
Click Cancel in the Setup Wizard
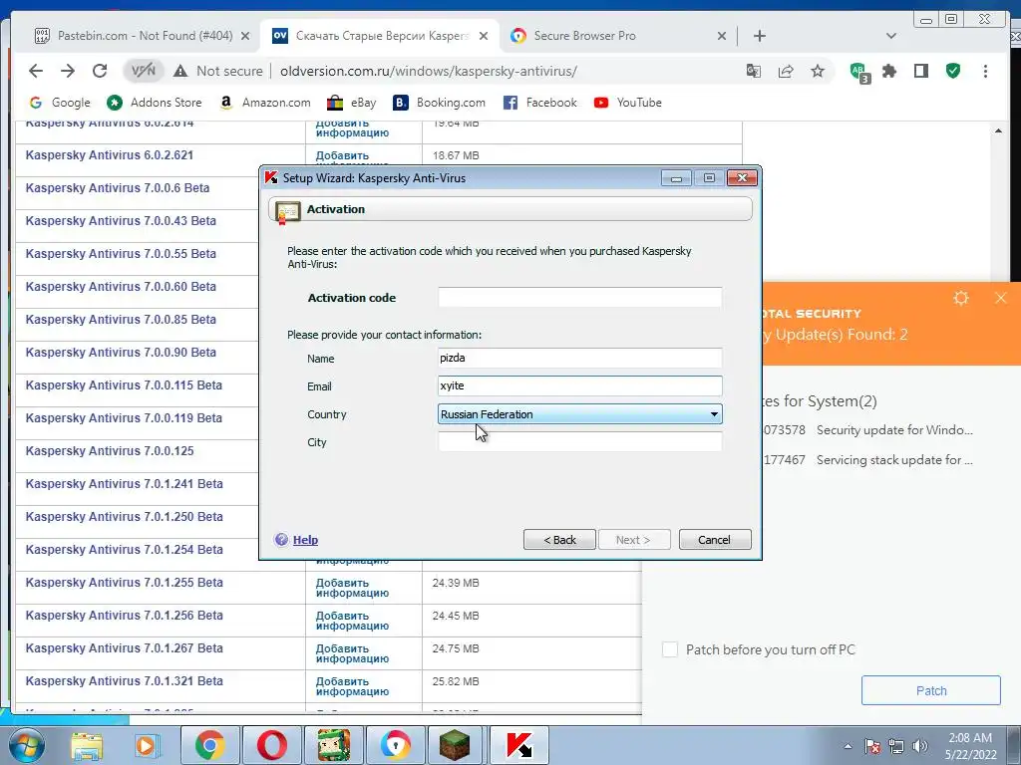point(714,540)
